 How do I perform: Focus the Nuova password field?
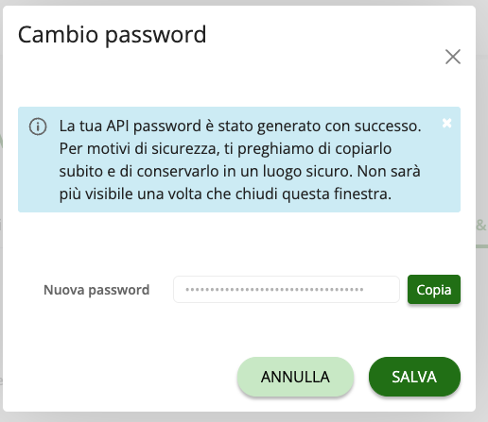pyautogui.click(x=287, y=290)
